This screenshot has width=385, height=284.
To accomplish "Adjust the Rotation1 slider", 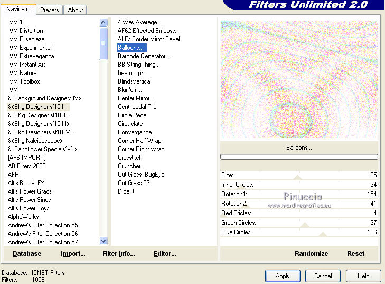I will pos(299,194).
